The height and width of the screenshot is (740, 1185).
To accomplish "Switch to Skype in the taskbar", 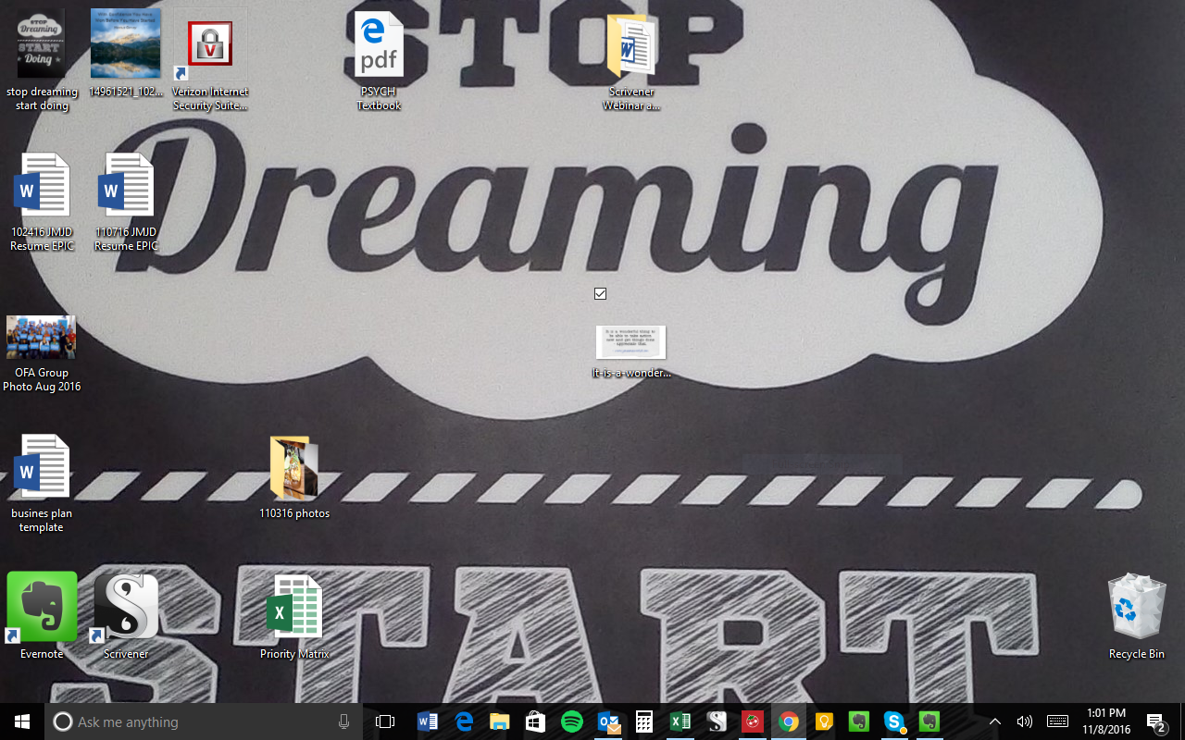I will click(x=893, y=721).
